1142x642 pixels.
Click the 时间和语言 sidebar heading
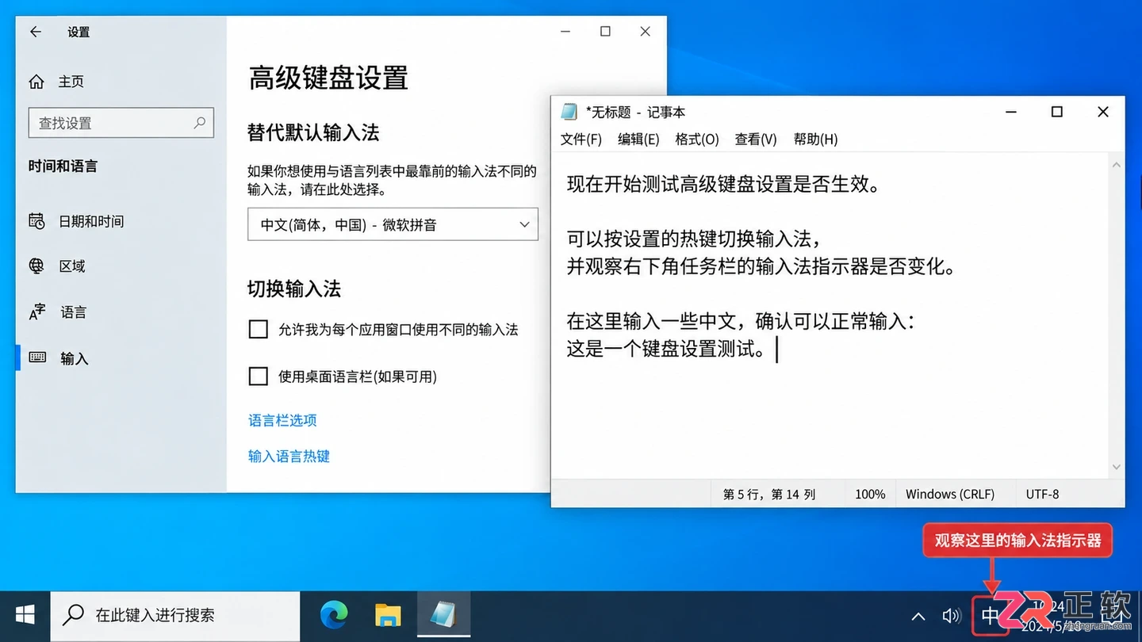[63, 166]
